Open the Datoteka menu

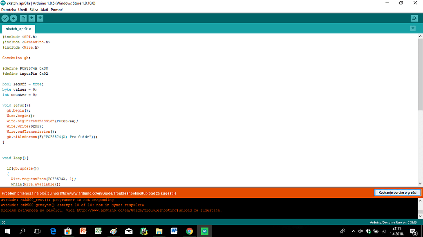pos(9,9)
